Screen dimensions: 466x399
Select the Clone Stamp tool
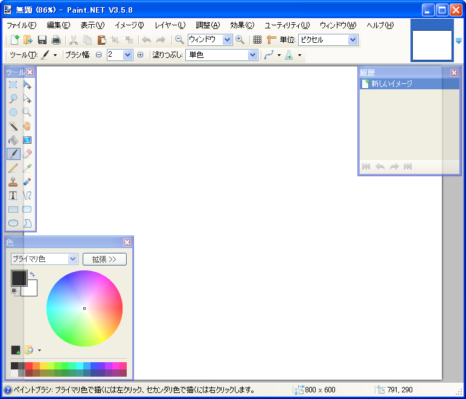13,182
